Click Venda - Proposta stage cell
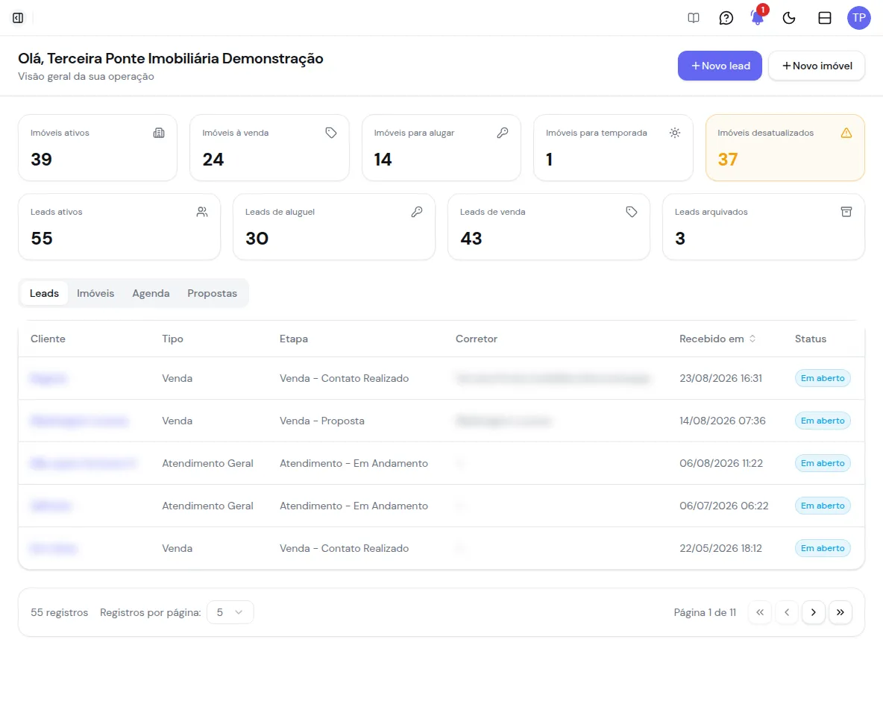 click(x=322, y=421)
